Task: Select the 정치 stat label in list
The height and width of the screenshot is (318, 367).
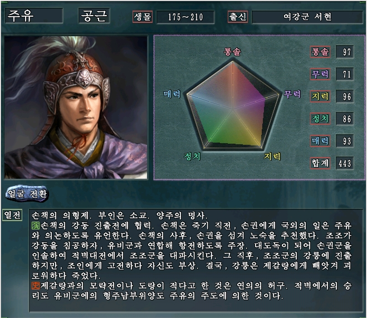Action: [x=320, y=119]
